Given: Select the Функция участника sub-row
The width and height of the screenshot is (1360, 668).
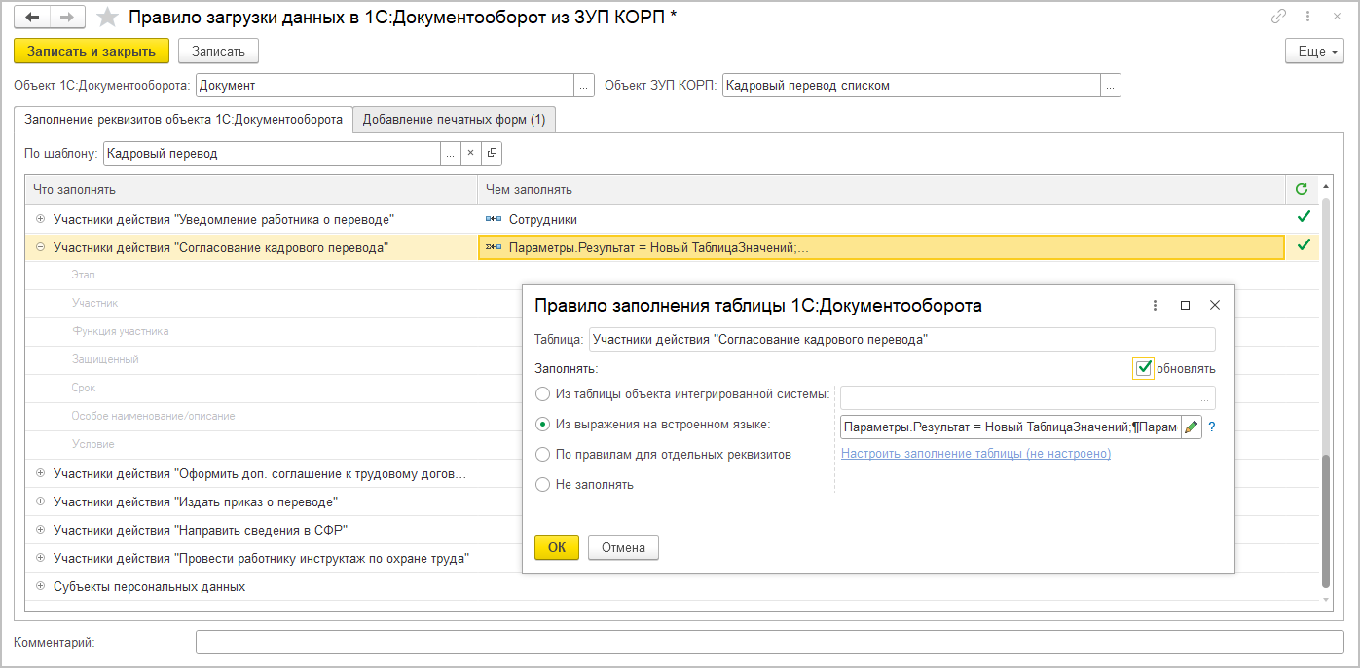Looking at the screenshot, I should coord(120,332).
